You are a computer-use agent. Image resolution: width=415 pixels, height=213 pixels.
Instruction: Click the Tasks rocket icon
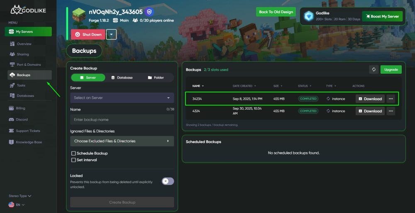click(12, 85)
